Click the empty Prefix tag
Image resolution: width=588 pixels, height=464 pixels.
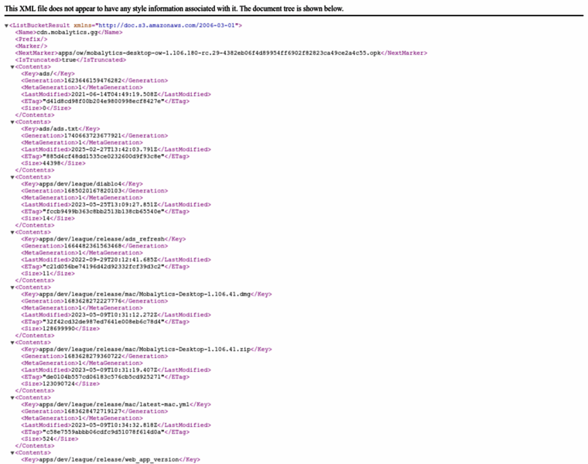pos(31,39)
